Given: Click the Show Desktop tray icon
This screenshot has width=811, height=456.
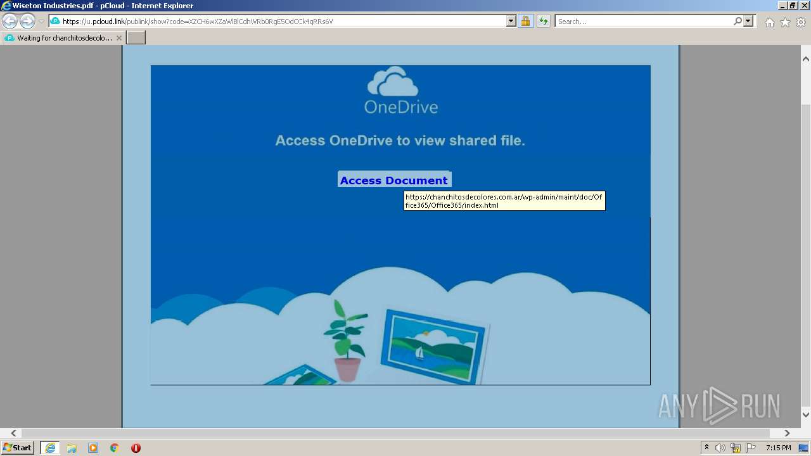Looking at the screenshot, I should pyautogui.click(x=804, y=448).
